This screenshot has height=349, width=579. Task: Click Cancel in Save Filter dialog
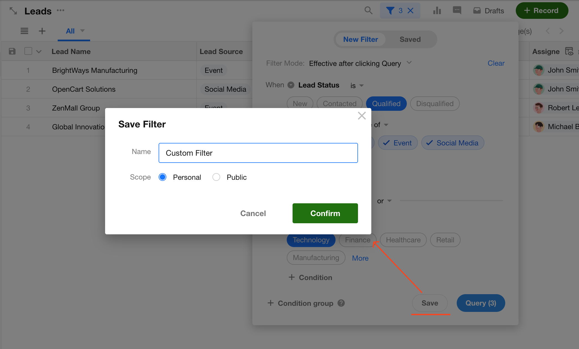coord(253,213)
